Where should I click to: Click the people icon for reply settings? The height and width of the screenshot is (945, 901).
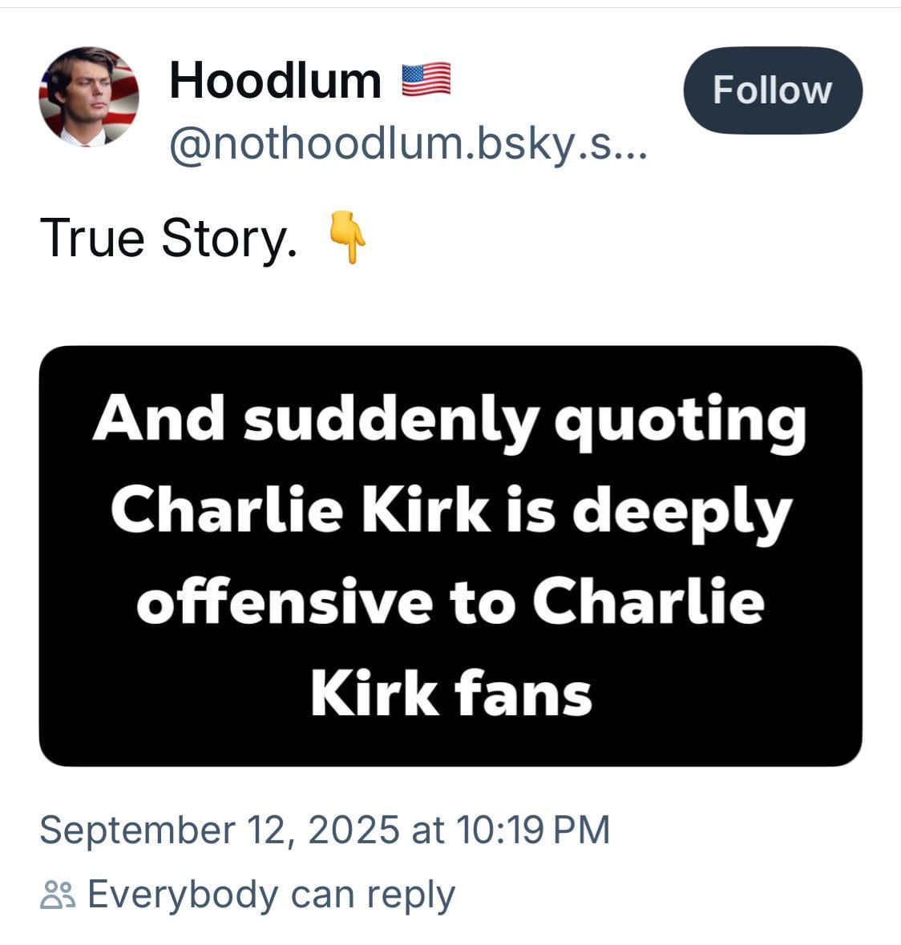click(58, 895)
